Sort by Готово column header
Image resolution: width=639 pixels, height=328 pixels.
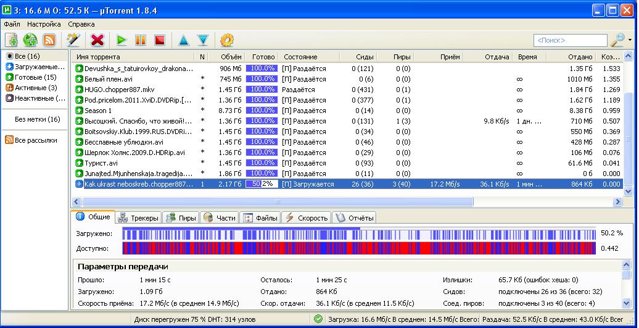(262, 57)
